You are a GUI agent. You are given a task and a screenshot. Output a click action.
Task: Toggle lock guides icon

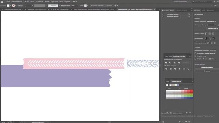[210, 38]
